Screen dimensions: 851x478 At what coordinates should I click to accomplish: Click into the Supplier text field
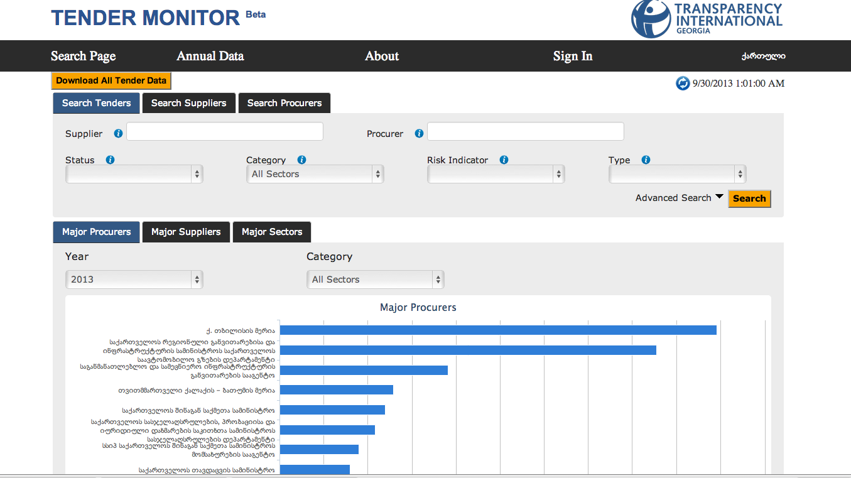click(x=225, y=131)
